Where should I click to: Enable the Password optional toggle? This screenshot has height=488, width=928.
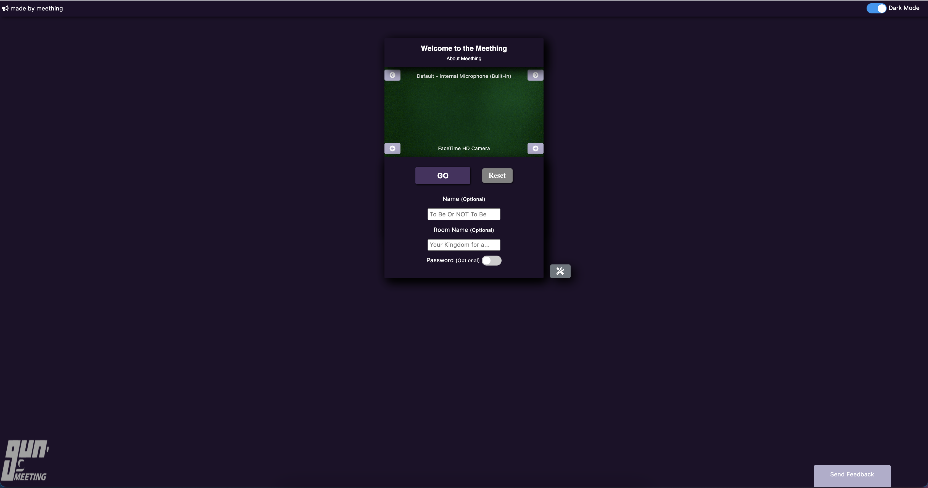[x=491, y=260]
